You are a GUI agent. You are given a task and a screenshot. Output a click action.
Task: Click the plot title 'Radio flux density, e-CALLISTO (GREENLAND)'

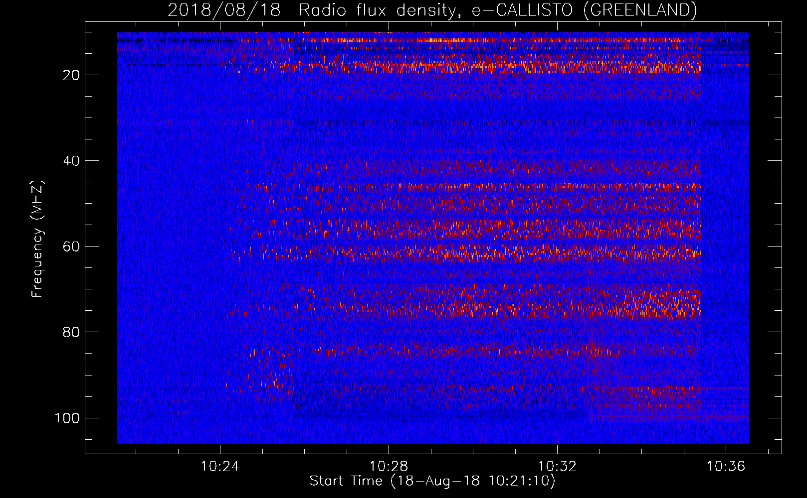point(498,10)
